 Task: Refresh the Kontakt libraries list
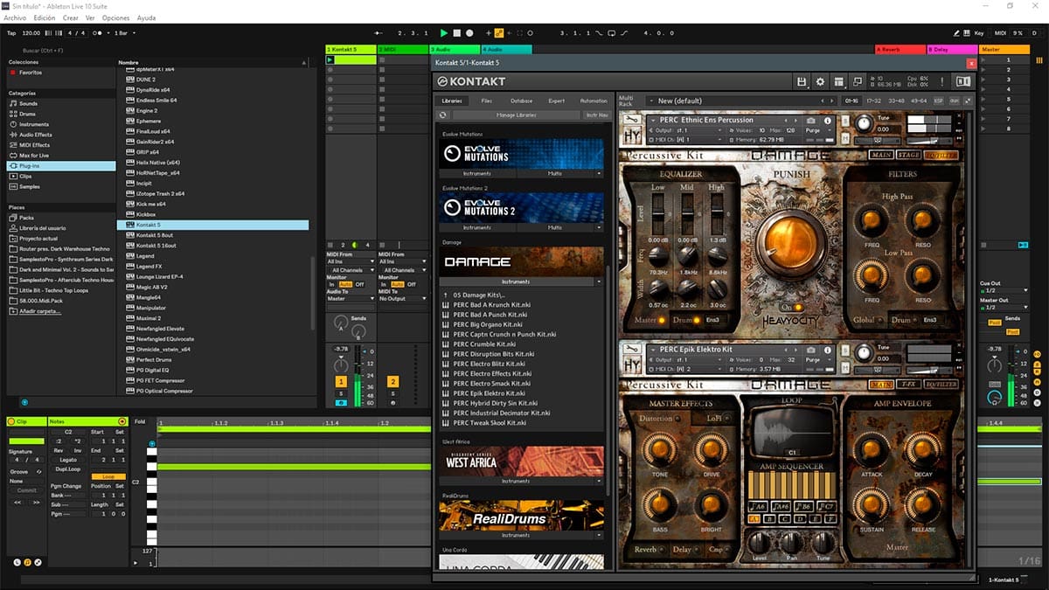[443, 115]
